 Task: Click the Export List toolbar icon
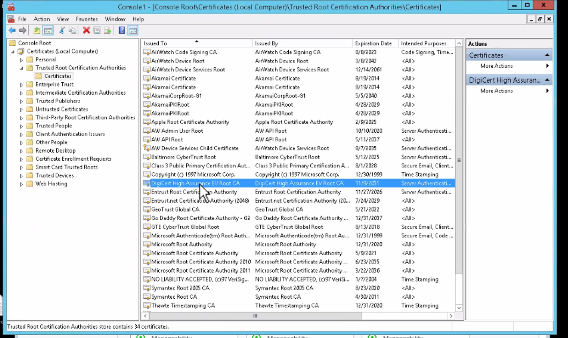click(x=108, y=31)
